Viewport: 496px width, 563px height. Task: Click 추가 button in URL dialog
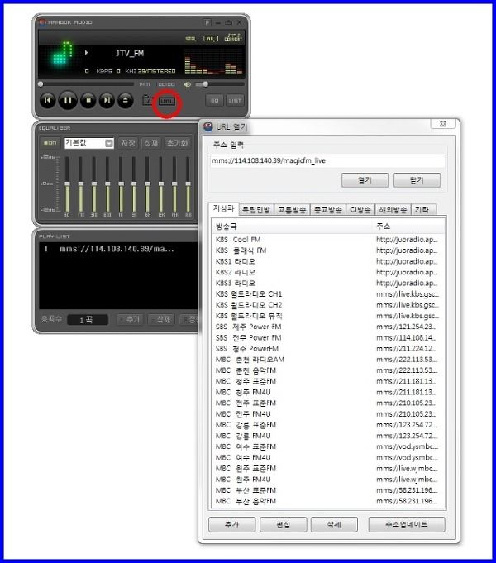tap(232, 524)
